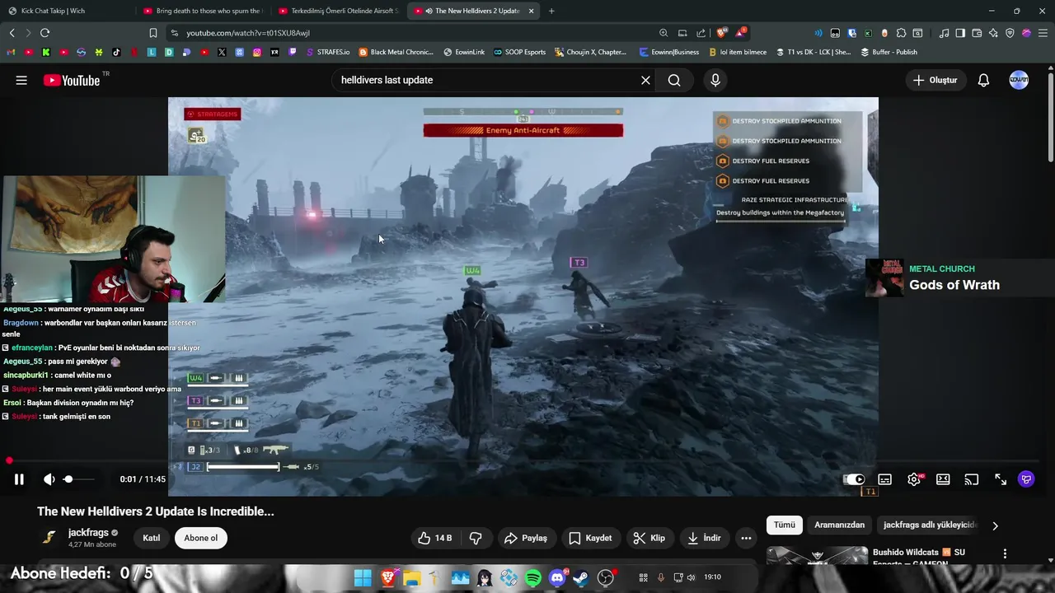1055x593 pixels.
Task: Adjust the video volume slider
Action: coord(79,479)
